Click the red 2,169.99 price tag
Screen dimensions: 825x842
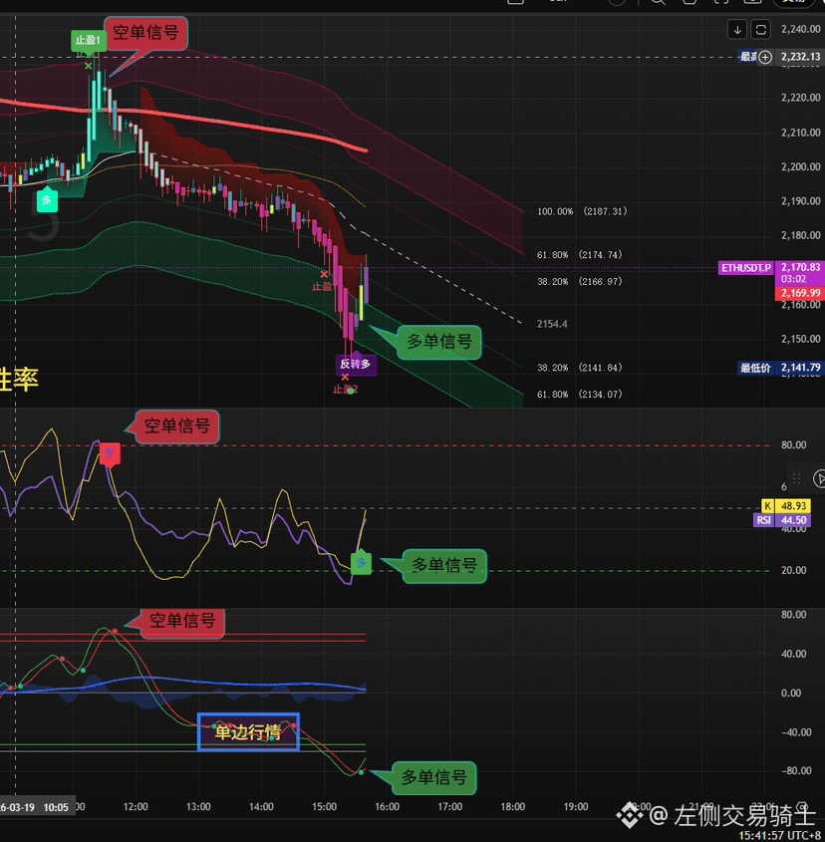point(800,293)
